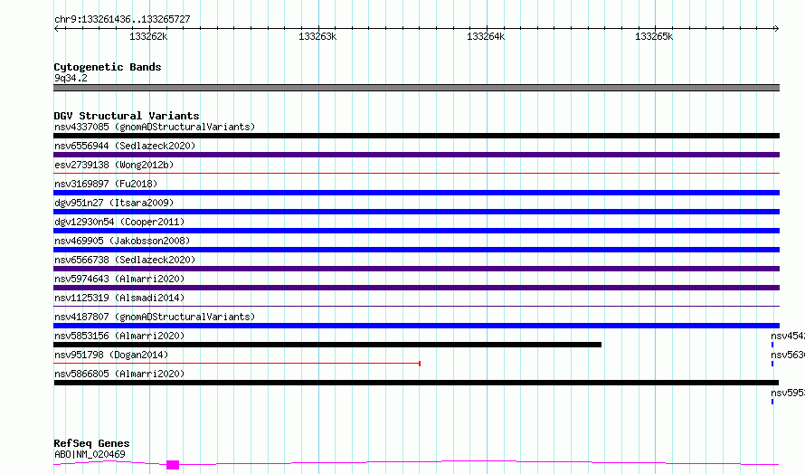Image resolution: width=805 pixels, height=474 pixels.
Task: Select the 133265k ruler label
Action: [654, 36]
